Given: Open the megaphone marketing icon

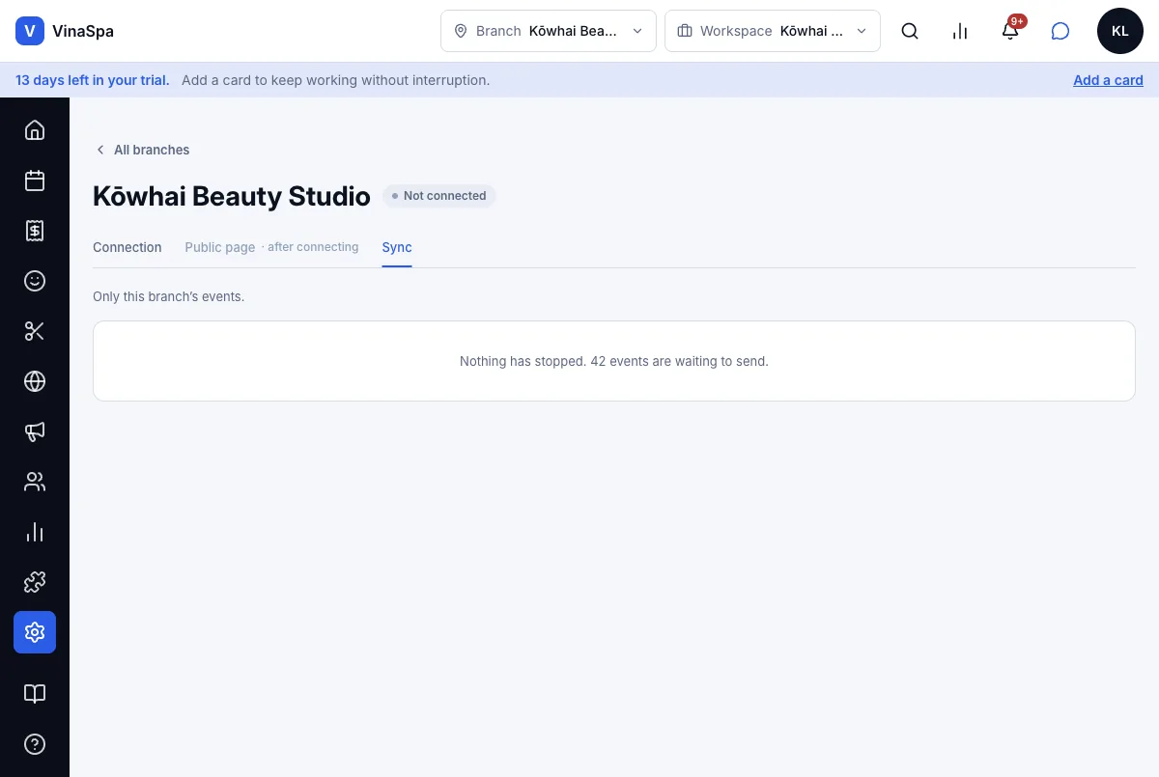Looking at the screenshot, I should 35,431.
